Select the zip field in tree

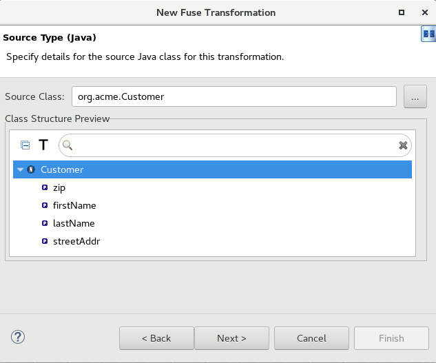tap(59, 187)
